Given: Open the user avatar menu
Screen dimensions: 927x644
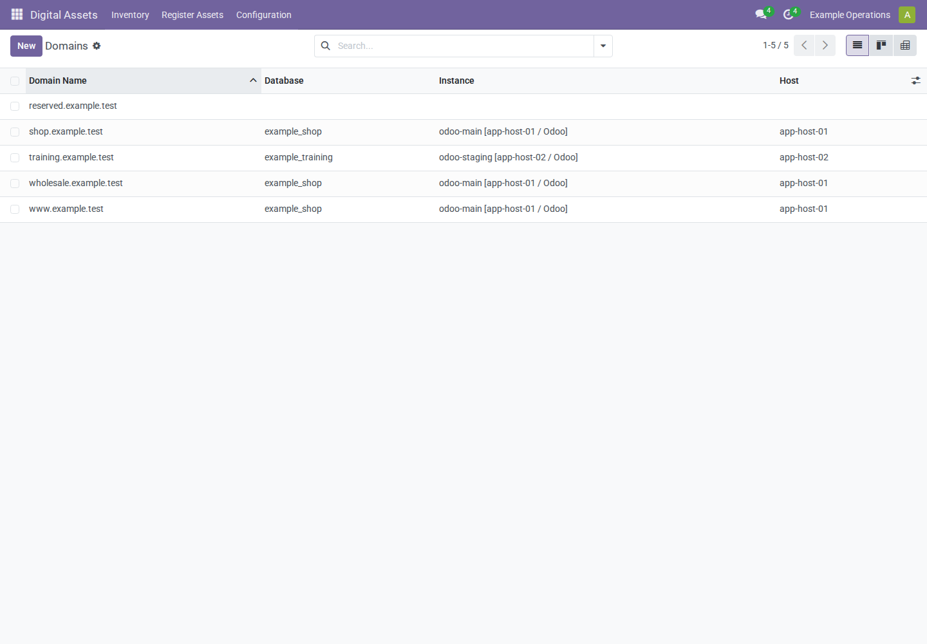Looking at the screenshot, I should (907, 15).
